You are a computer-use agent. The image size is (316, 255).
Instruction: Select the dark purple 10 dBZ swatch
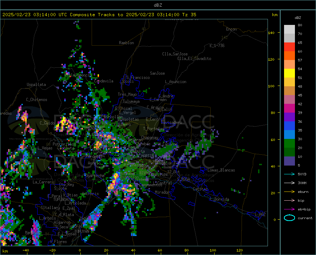tap(289, 161)
